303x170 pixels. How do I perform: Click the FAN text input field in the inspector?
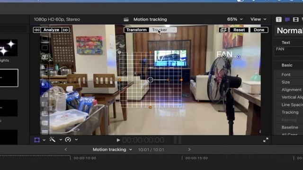point(288,51)
